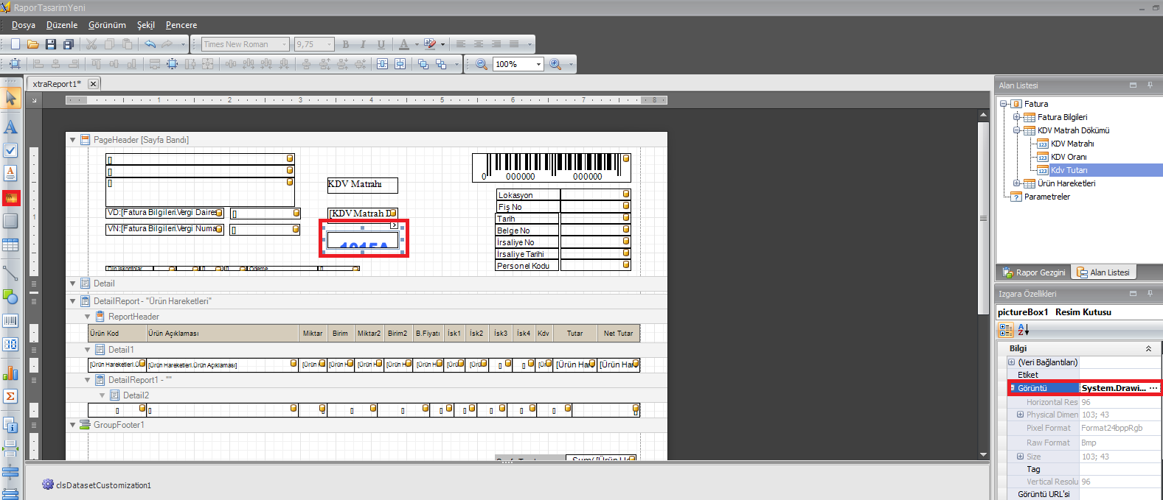1163x500 pixels.
Task: Select the Check Box control tool
Action: click(10, 150)
